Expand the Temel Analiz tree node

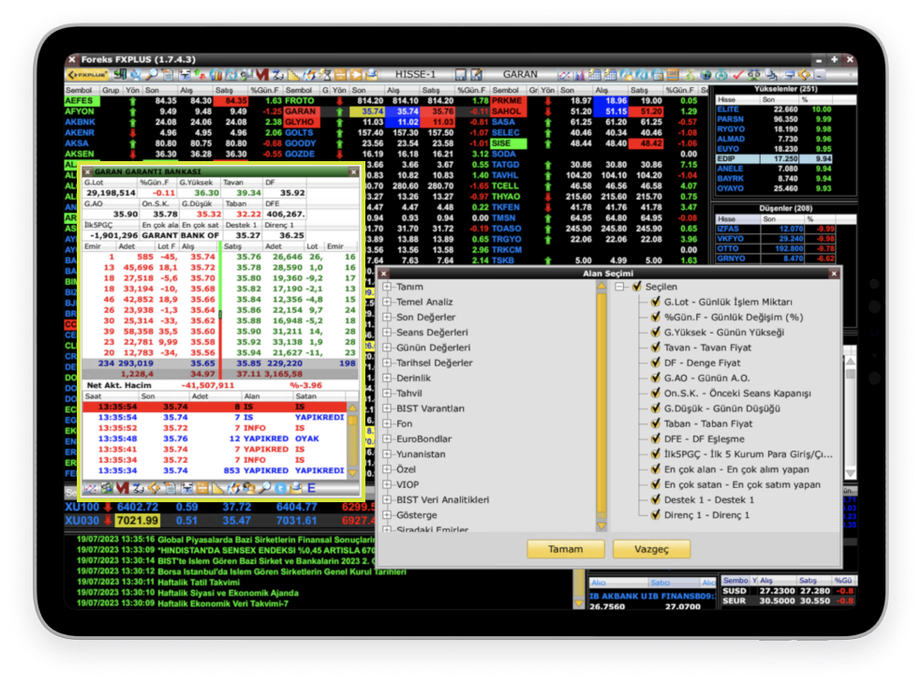[x=386, y=303]
